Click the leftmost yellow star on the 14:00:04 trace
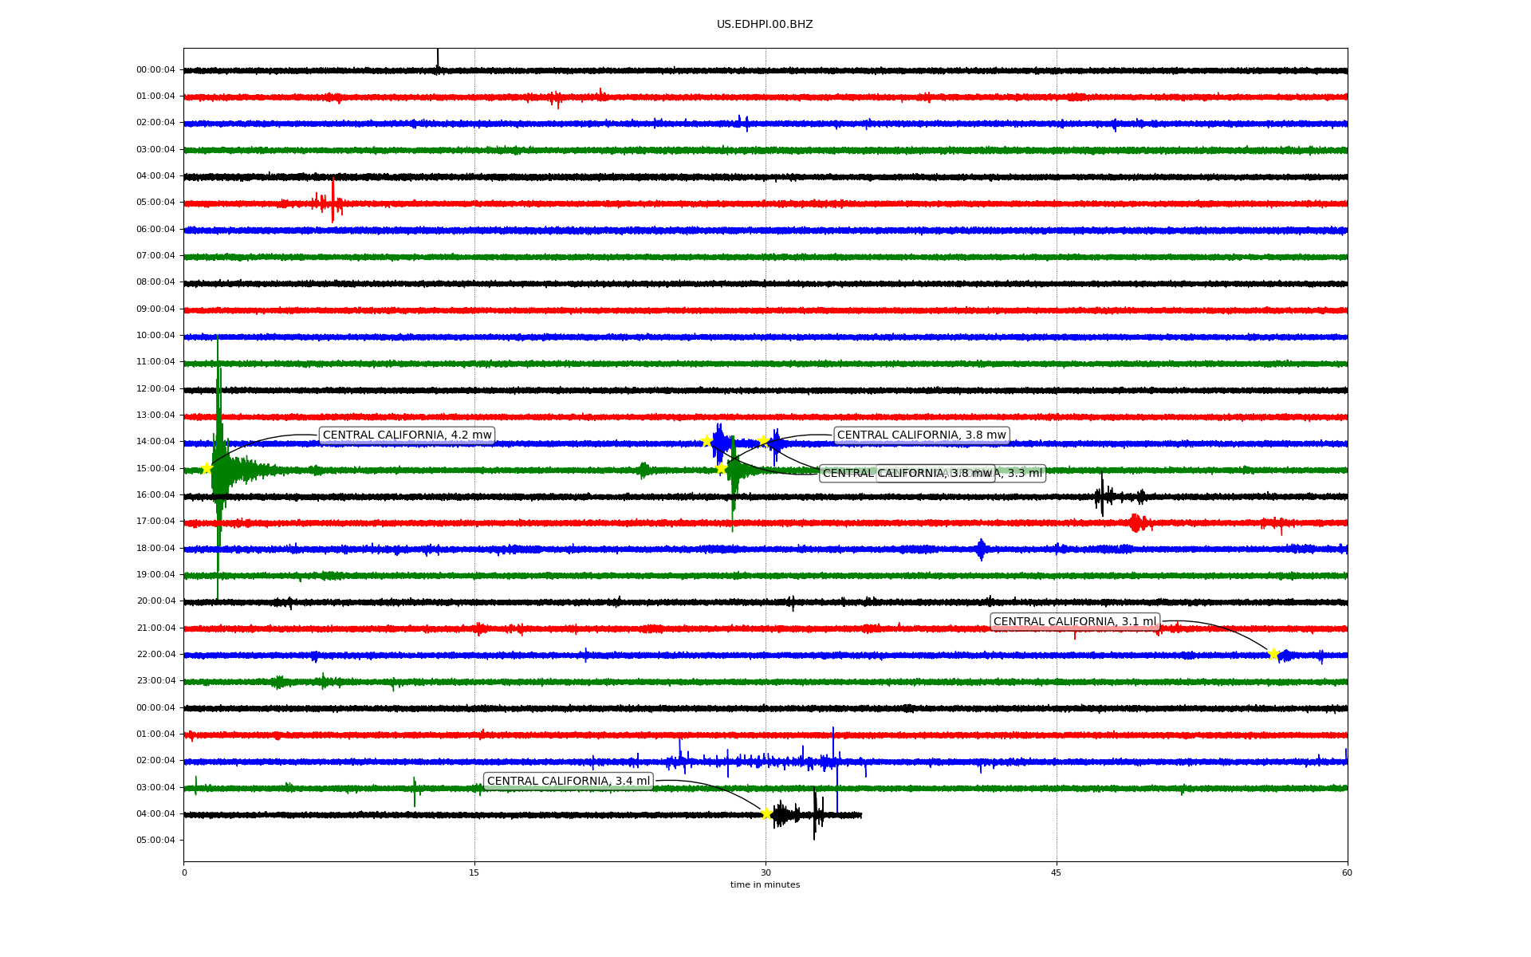Image resolution: width=1531 pixels, height=957 pixels. pos(706,441)
